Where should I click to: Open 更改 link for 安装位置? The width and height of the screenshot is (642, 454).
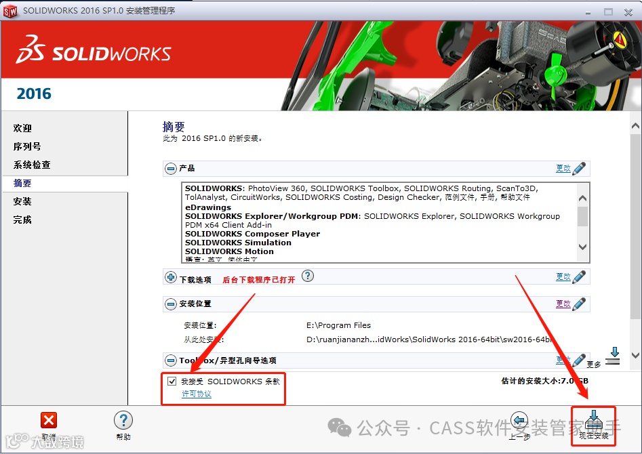(x=563, y=304)
